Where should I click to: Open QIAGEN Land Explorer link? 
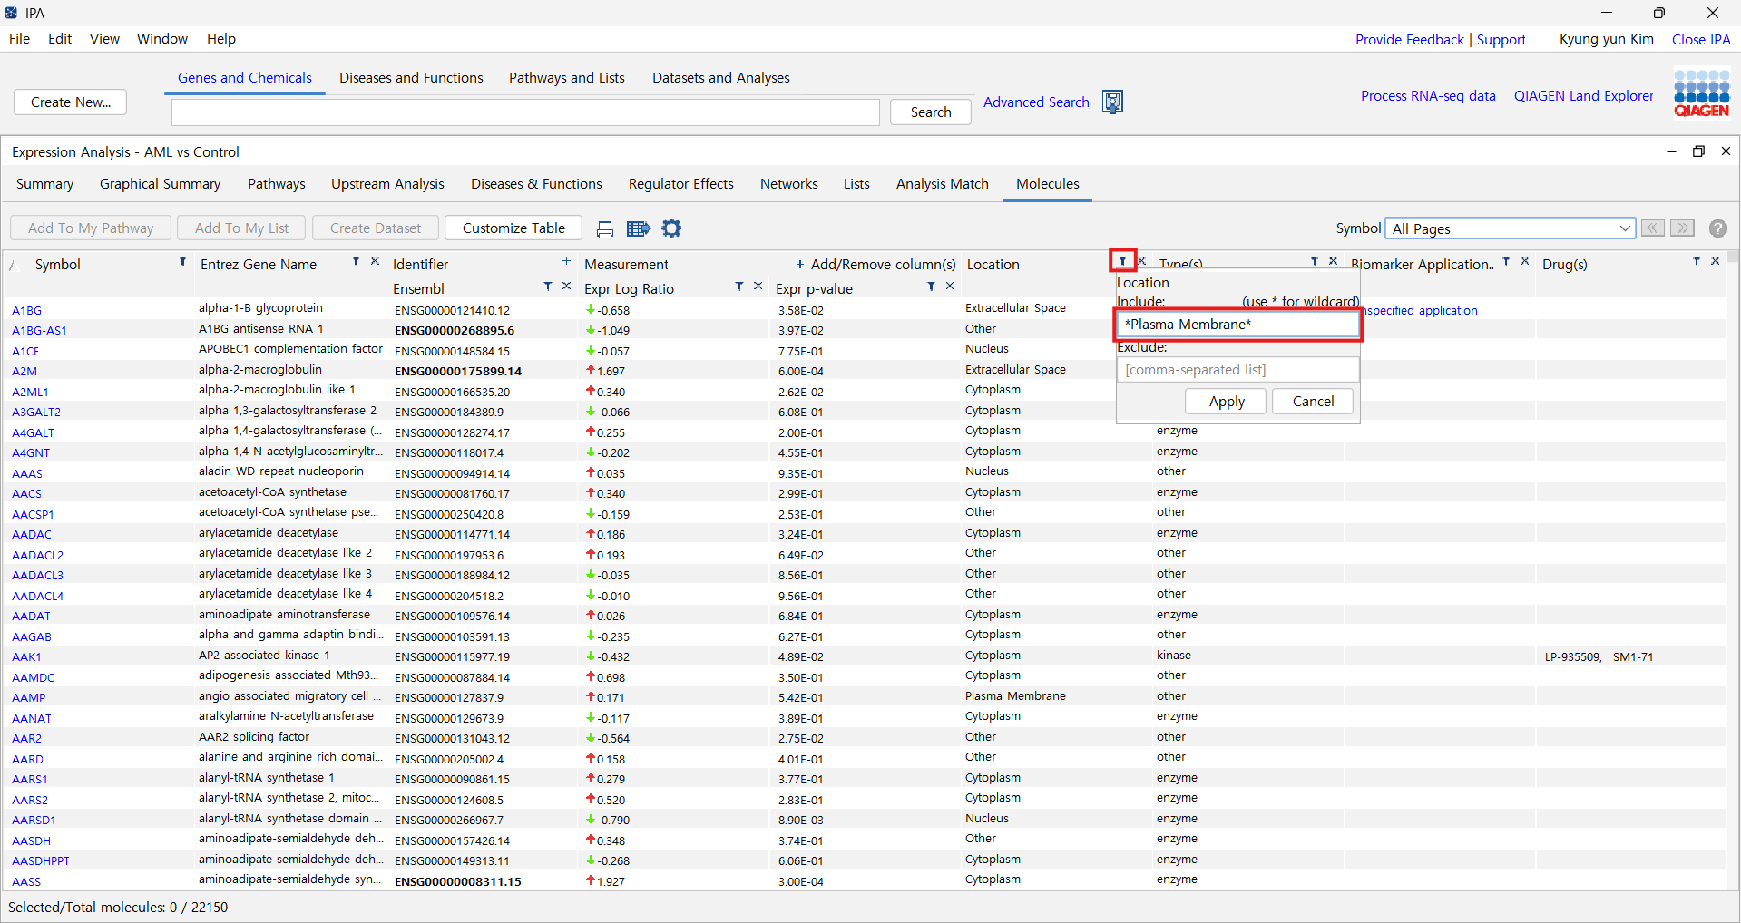(1583, 95)
